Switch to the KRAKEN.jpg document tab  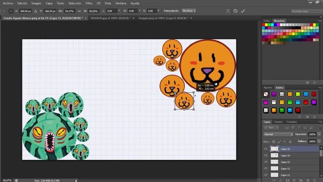111,18
